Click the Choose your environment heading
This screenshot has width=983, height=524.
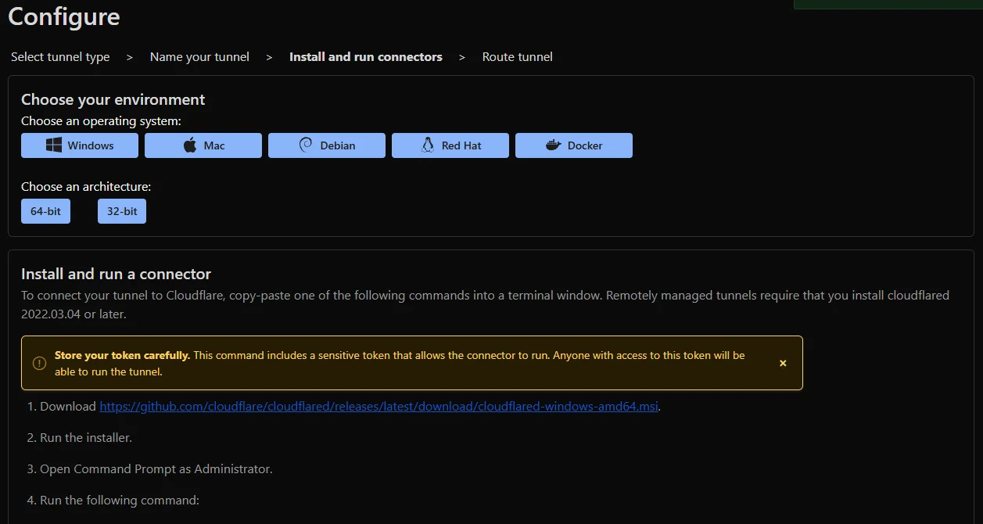[x=113, y=99]
